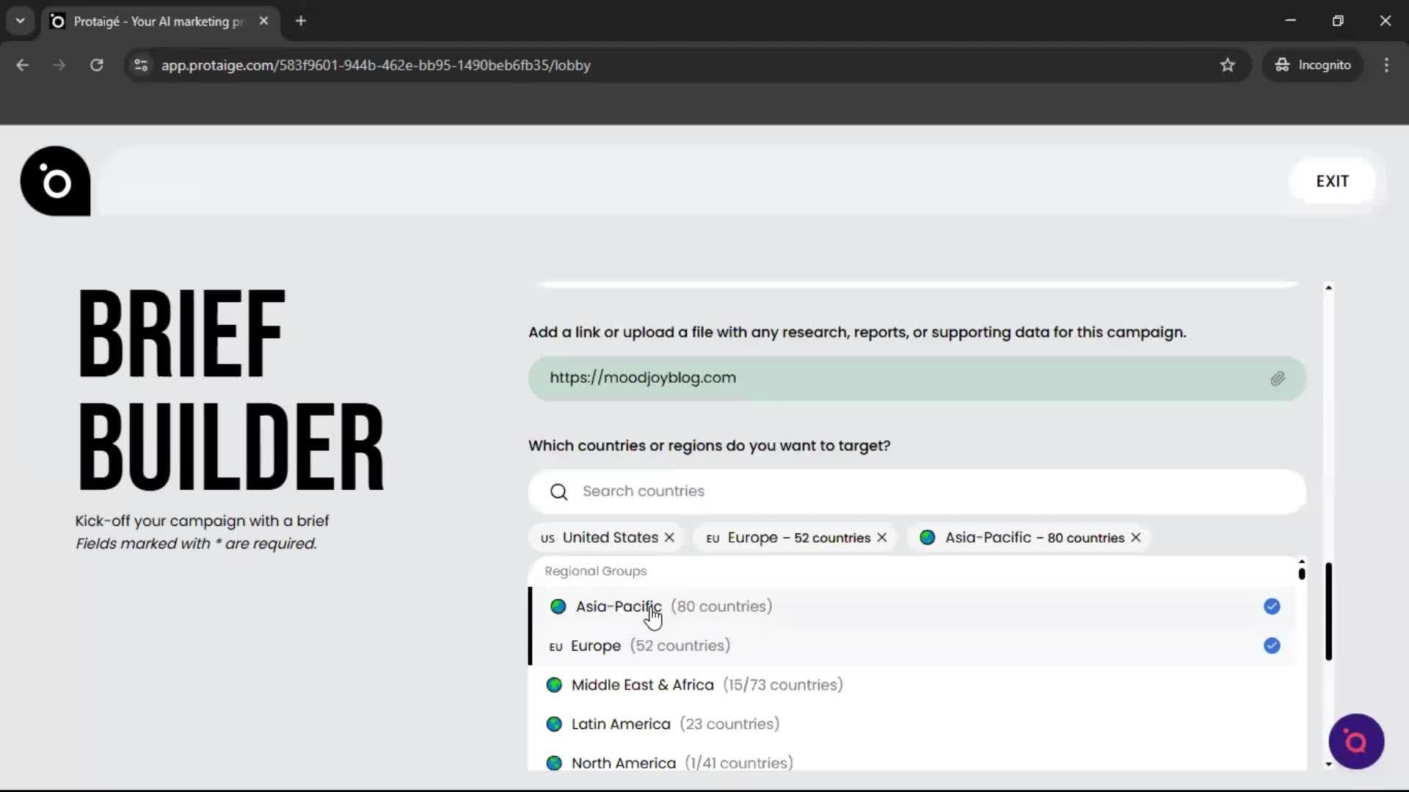1409x792 pixels.
Task: Deselect the Asia-Pacific checkmark in the list
Action: tap(1271, 606)
